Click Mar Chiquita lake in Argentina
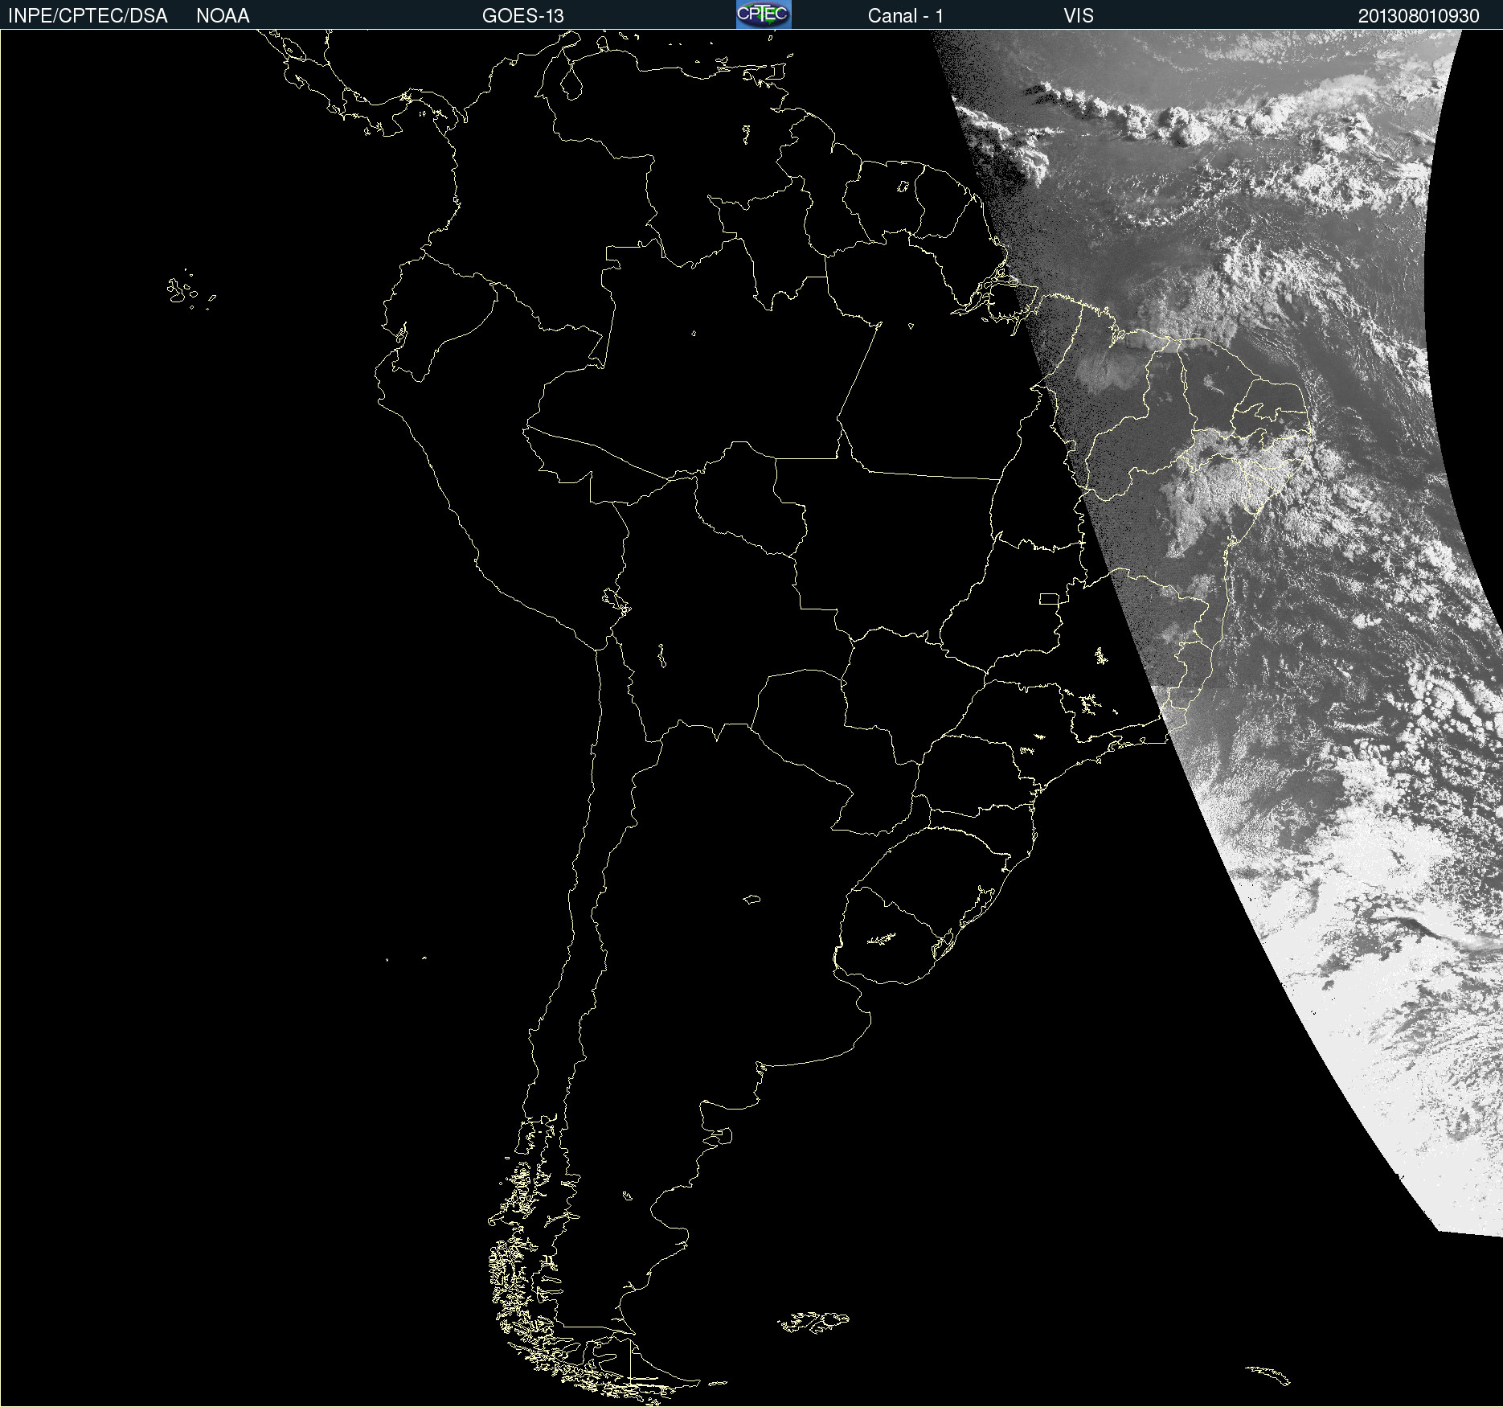The height and width of the screenshot is (1407, 1503). coord(751,899)
